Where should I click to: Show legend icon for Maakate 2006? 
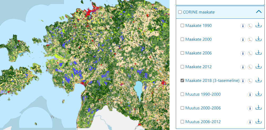250,53
